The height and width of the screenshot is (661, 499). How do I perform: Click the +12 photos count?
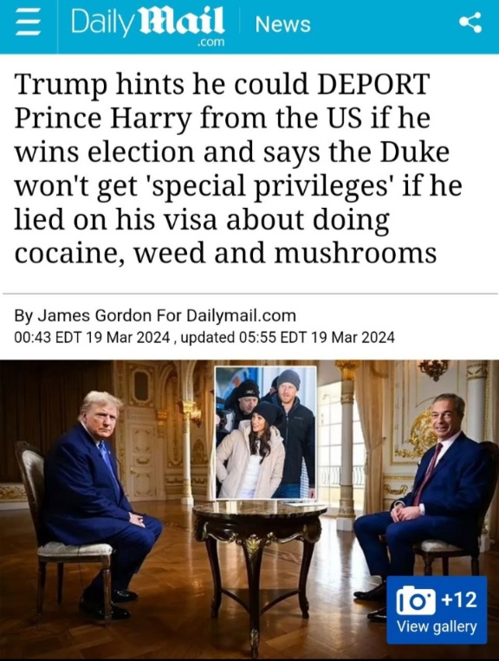[x=460, y=599]
